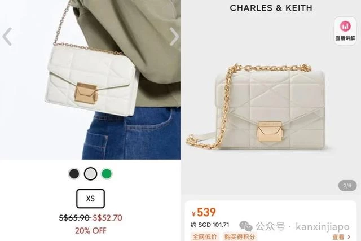
Task: Click the ¥539 price
Action: (x=204, y=212)
